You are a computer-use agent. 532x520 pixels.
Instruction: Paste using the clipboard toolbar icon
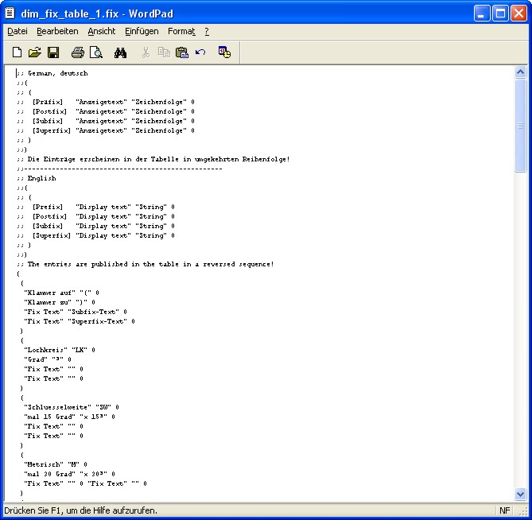pos(182,52)
